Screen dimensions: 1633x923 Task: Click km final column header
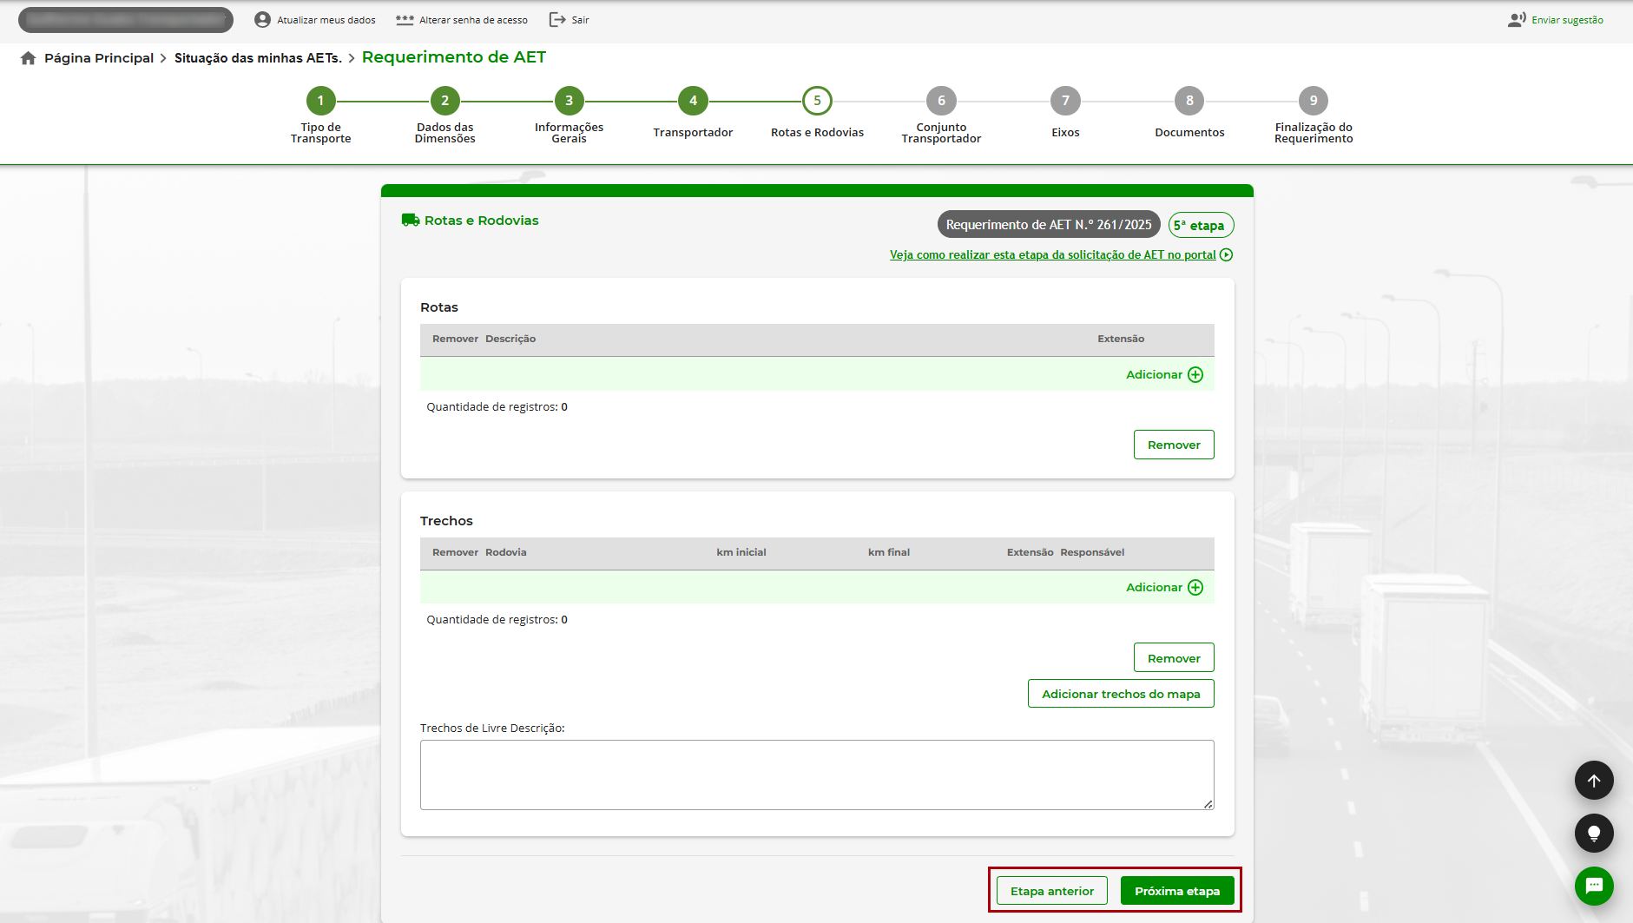pyautogui.click(x=889, y=553)
